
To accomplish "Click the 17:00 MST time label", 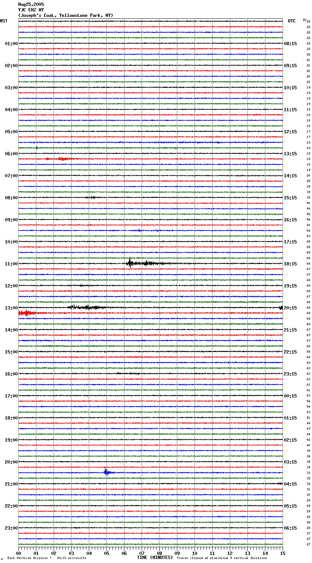I will [x=11, y=396].
